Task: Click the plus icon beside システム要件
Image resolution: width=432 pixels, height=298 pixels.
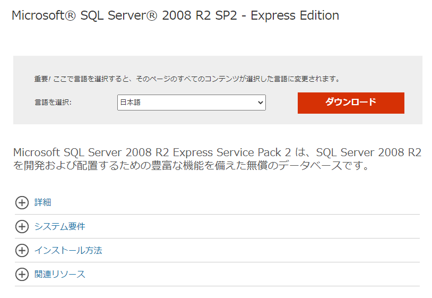Action: click(22, 227)
